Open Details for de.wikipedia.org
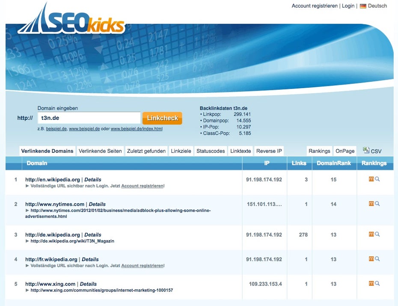Image resolution: width=398 pixels, height=306 pixels. (92, 235)
